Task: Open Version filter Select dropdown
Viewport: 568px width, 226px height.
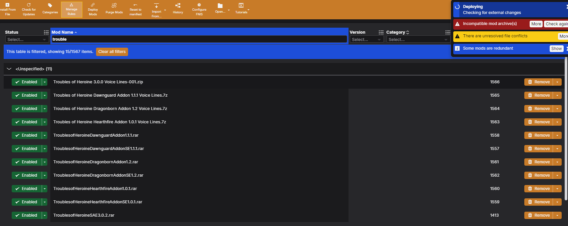Action: [x=366, y=39]
